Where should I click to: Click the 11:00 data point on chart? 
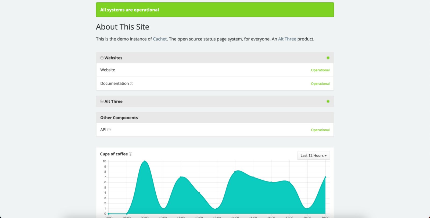click(181, 177)
